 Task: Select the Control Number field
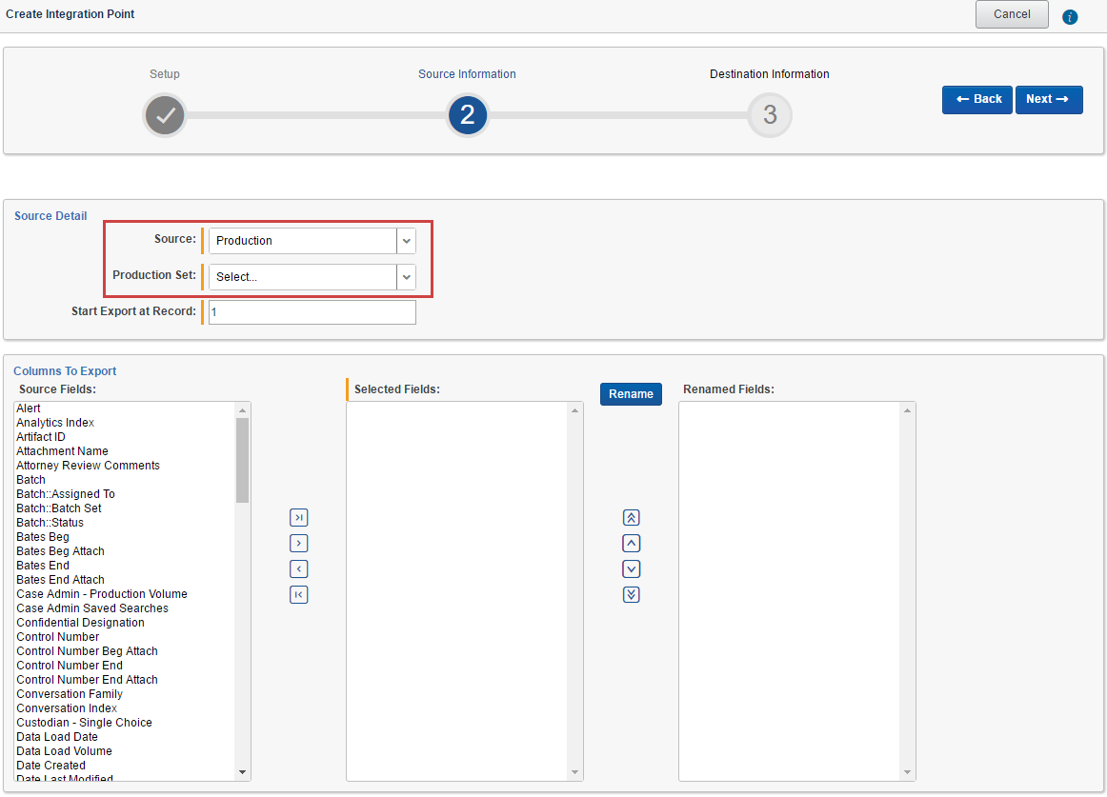coord(58,637)
